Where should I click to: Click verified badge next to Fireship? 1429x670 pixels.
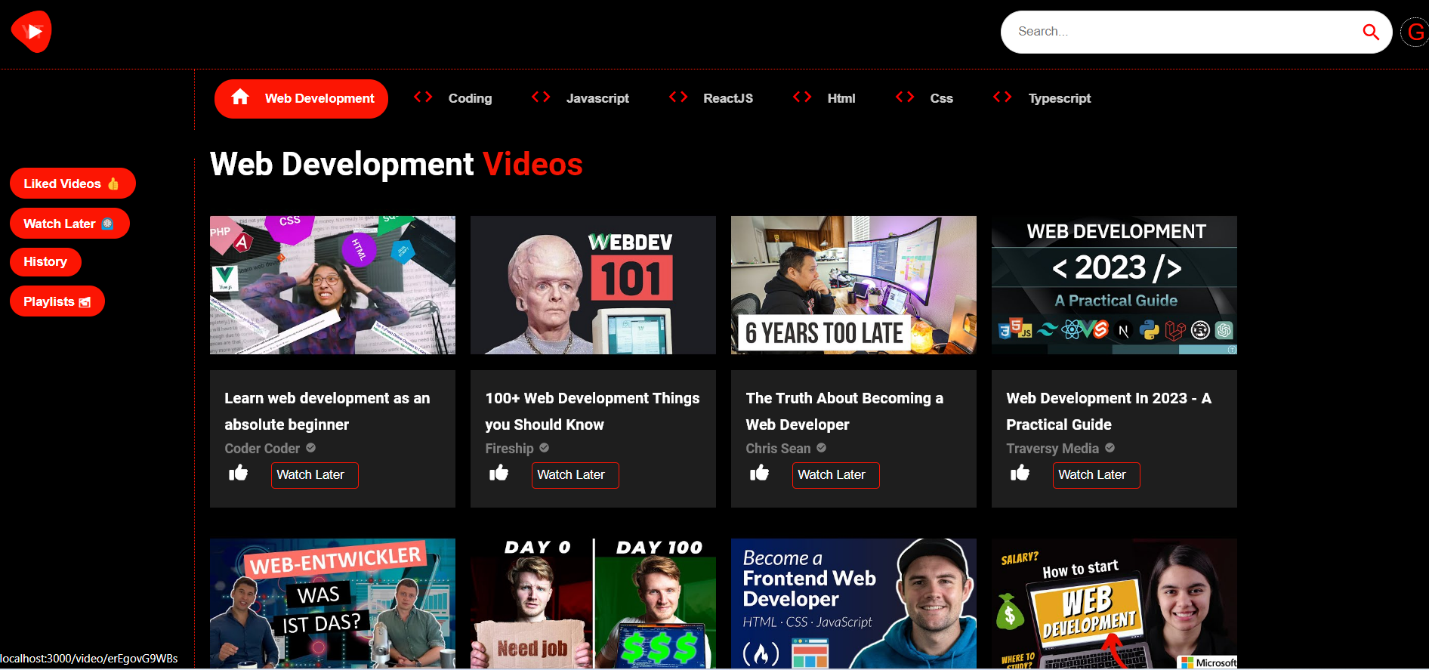tap(544, 448)
